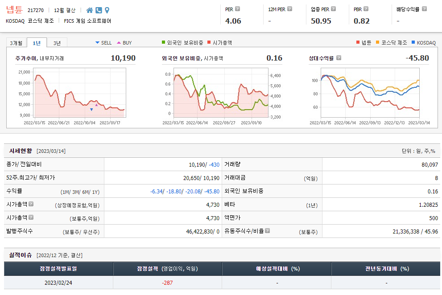
Task: Click orange 코스닥 제조 legend swatch
Action: pyautogui.click(x=377, y=42)
